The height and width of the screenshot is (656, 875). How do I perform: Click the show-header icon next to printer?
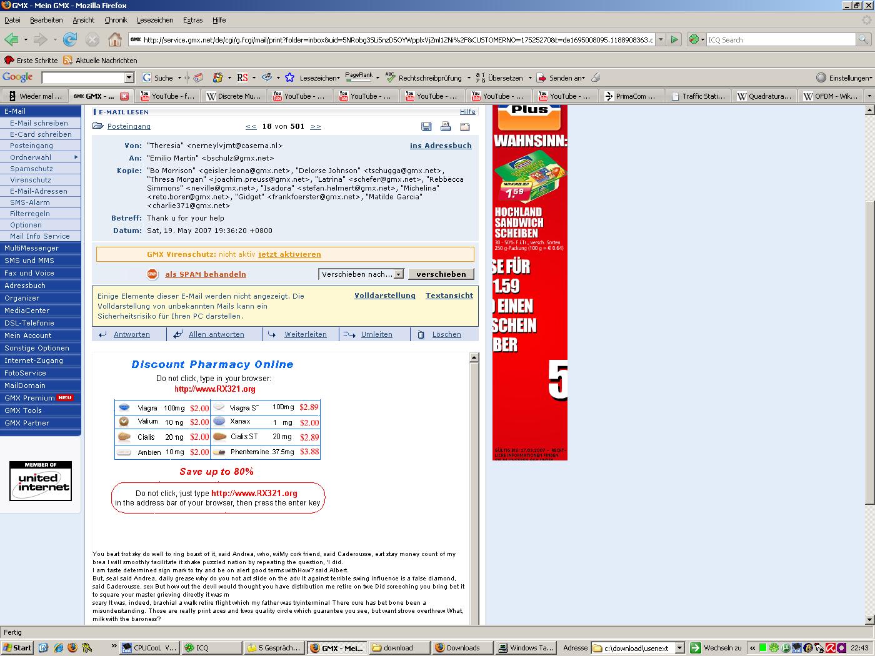(x=464, y=126)
